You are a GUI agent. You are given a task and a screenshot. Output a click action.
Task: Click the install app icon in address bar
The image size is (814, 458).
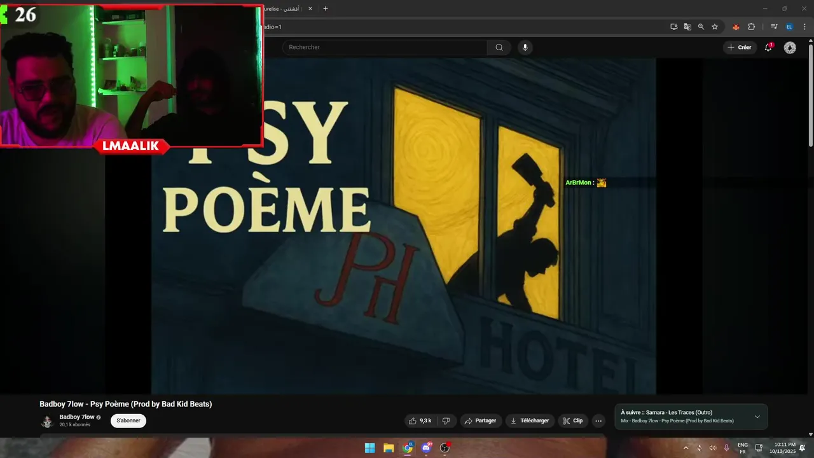(x=673, y=27)
